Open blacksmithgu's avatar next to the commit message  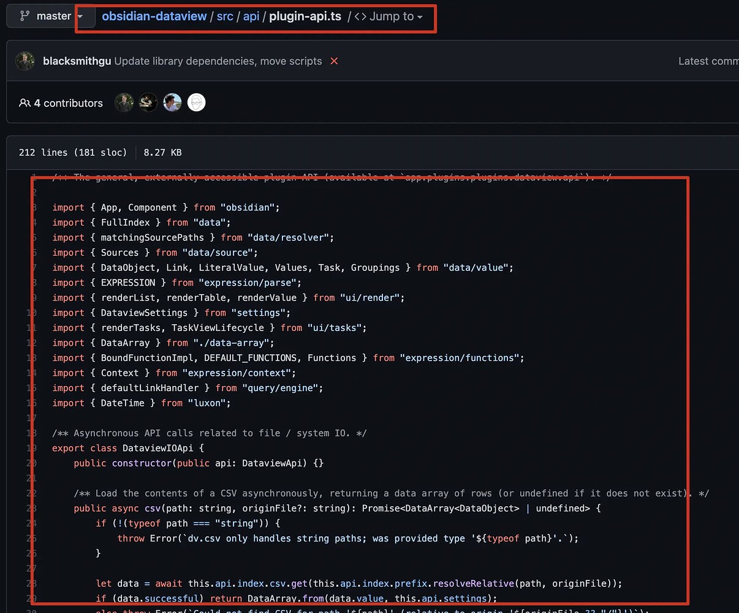click(25, 61)
